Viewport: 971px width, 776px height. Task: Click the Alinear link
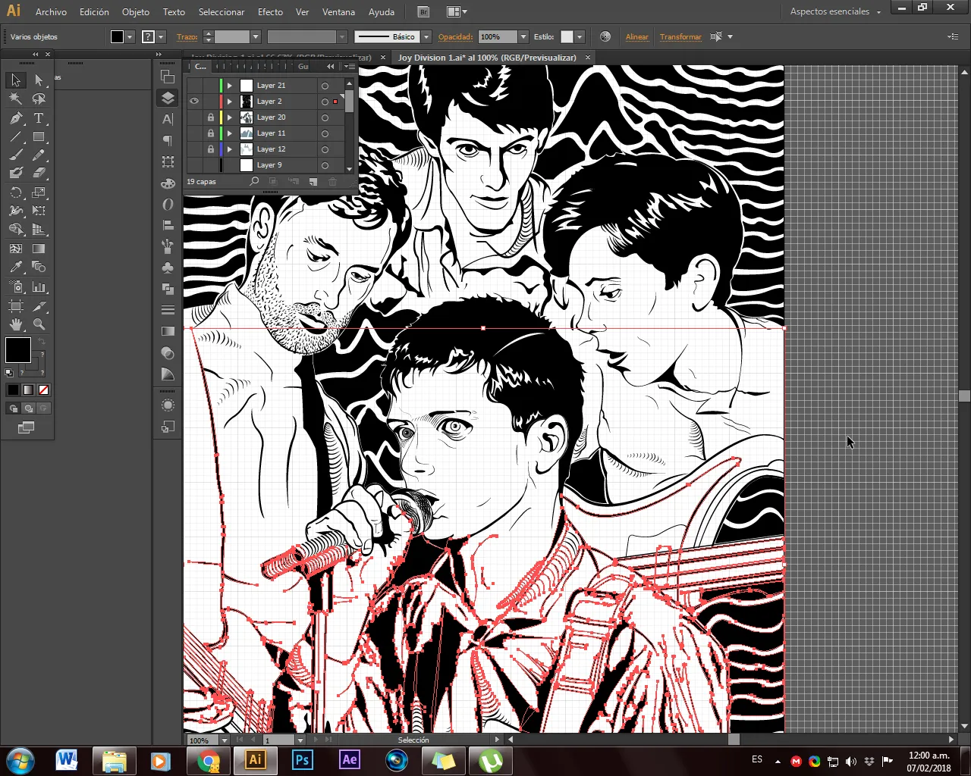[x=637, y=36]
